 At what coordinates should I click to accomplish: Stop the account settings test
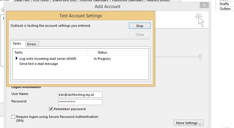pyautogui.click(x=140, y=26)
